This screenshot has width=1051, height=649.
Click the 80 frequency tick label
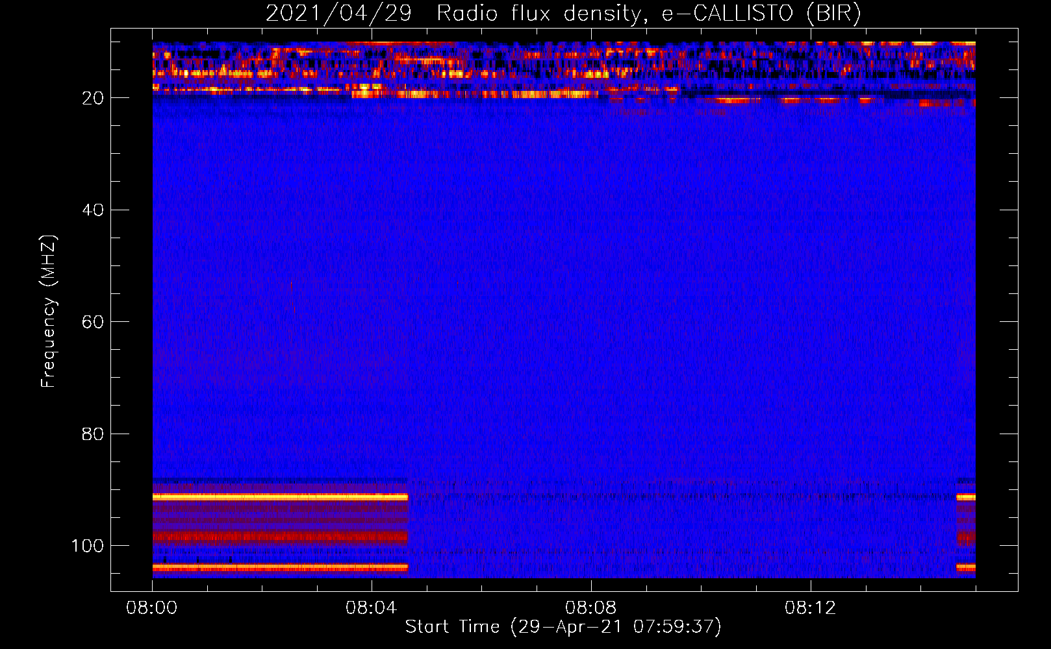click(x=93, y=434)
